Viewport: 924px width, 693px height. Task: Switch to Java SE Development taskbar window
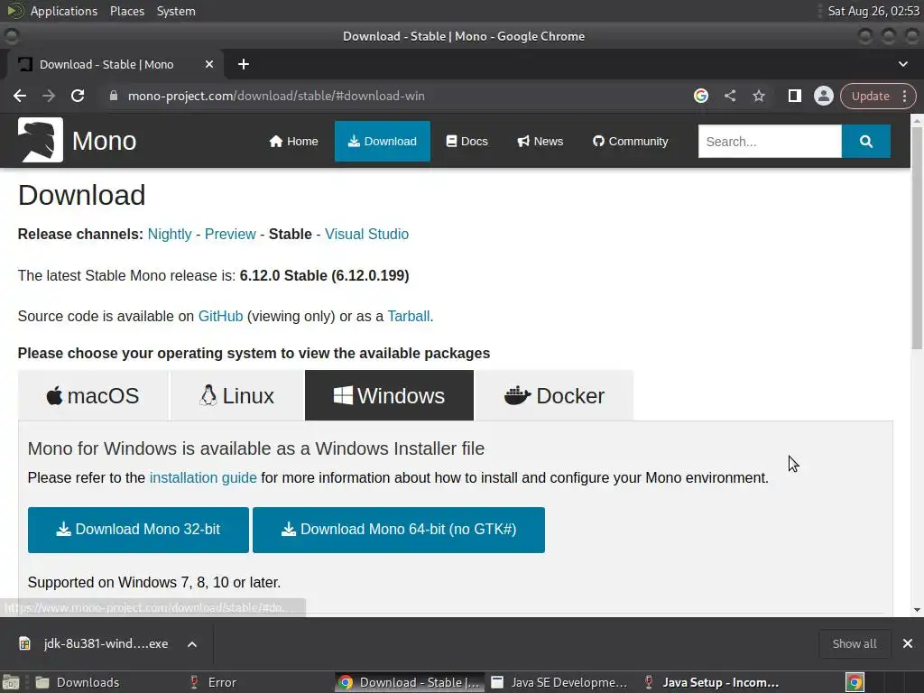(559, 682)
